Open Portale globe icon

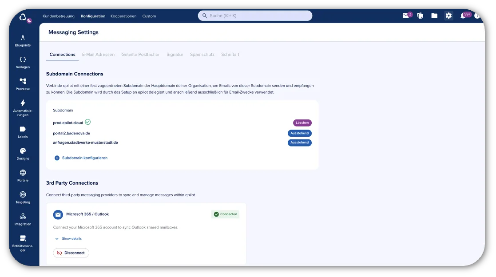[23, 173]
